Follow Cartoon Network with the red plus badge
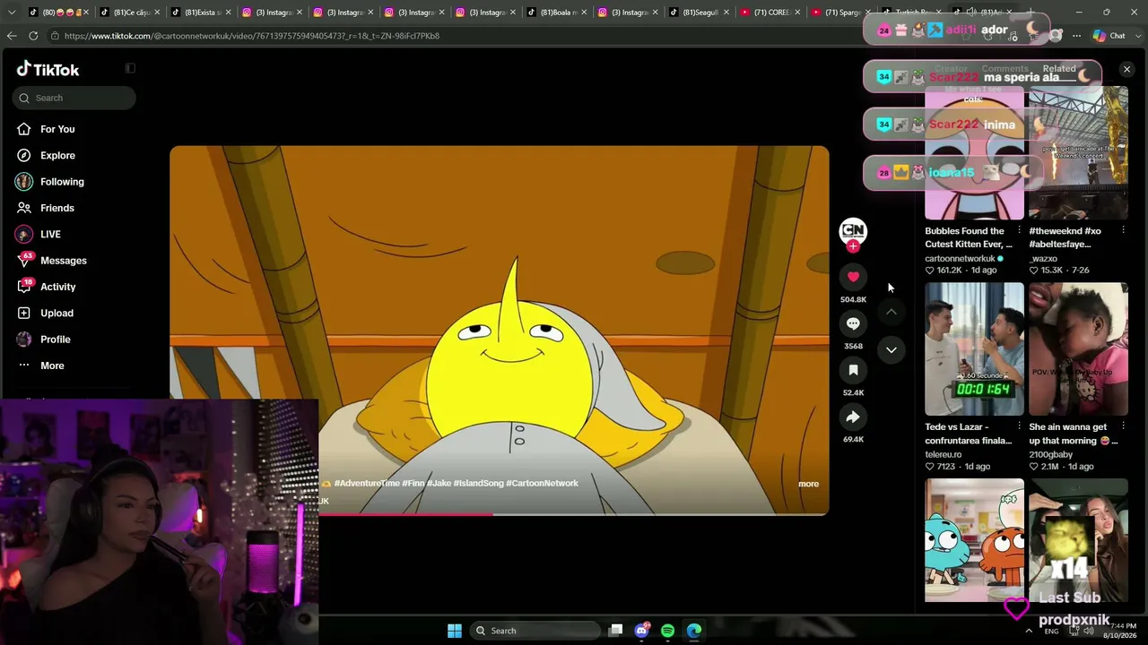 click(x=853, y=246)
